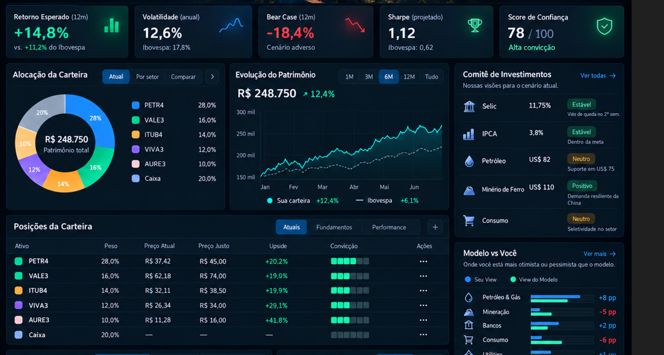This screenshot has width=664, height=355.
Task: Open actions menu for VALE3 row
Action: coord(423,276)
